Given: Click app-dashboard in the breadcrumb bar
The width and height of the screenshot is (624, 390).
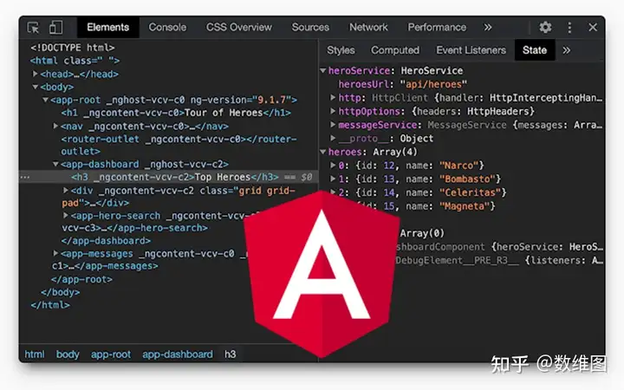Looking at the screenshot, I should 178,354.
